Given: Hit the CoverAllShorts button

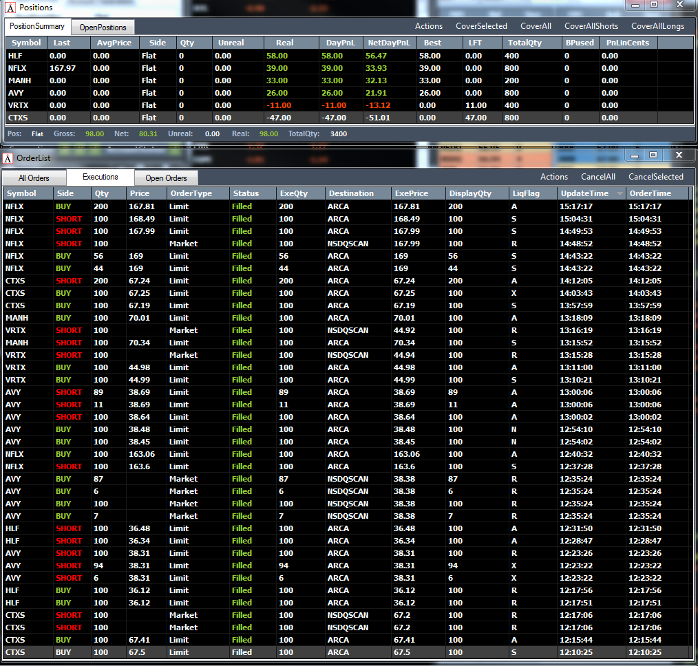Looking at the screenshot, I should point(591,26).
